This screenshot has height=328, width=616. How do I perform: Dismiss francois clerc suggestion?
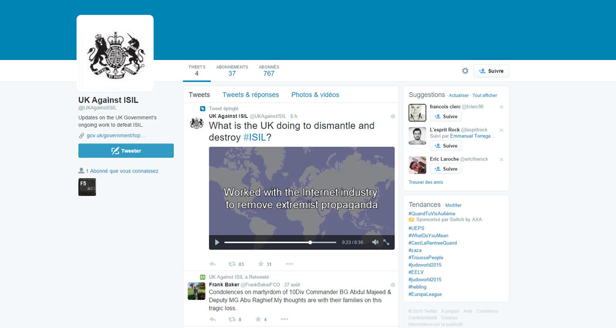tap(502, 107)
